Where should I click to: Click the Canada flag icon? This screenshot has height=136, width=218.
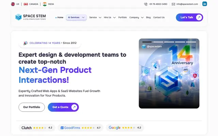point(26,4)
